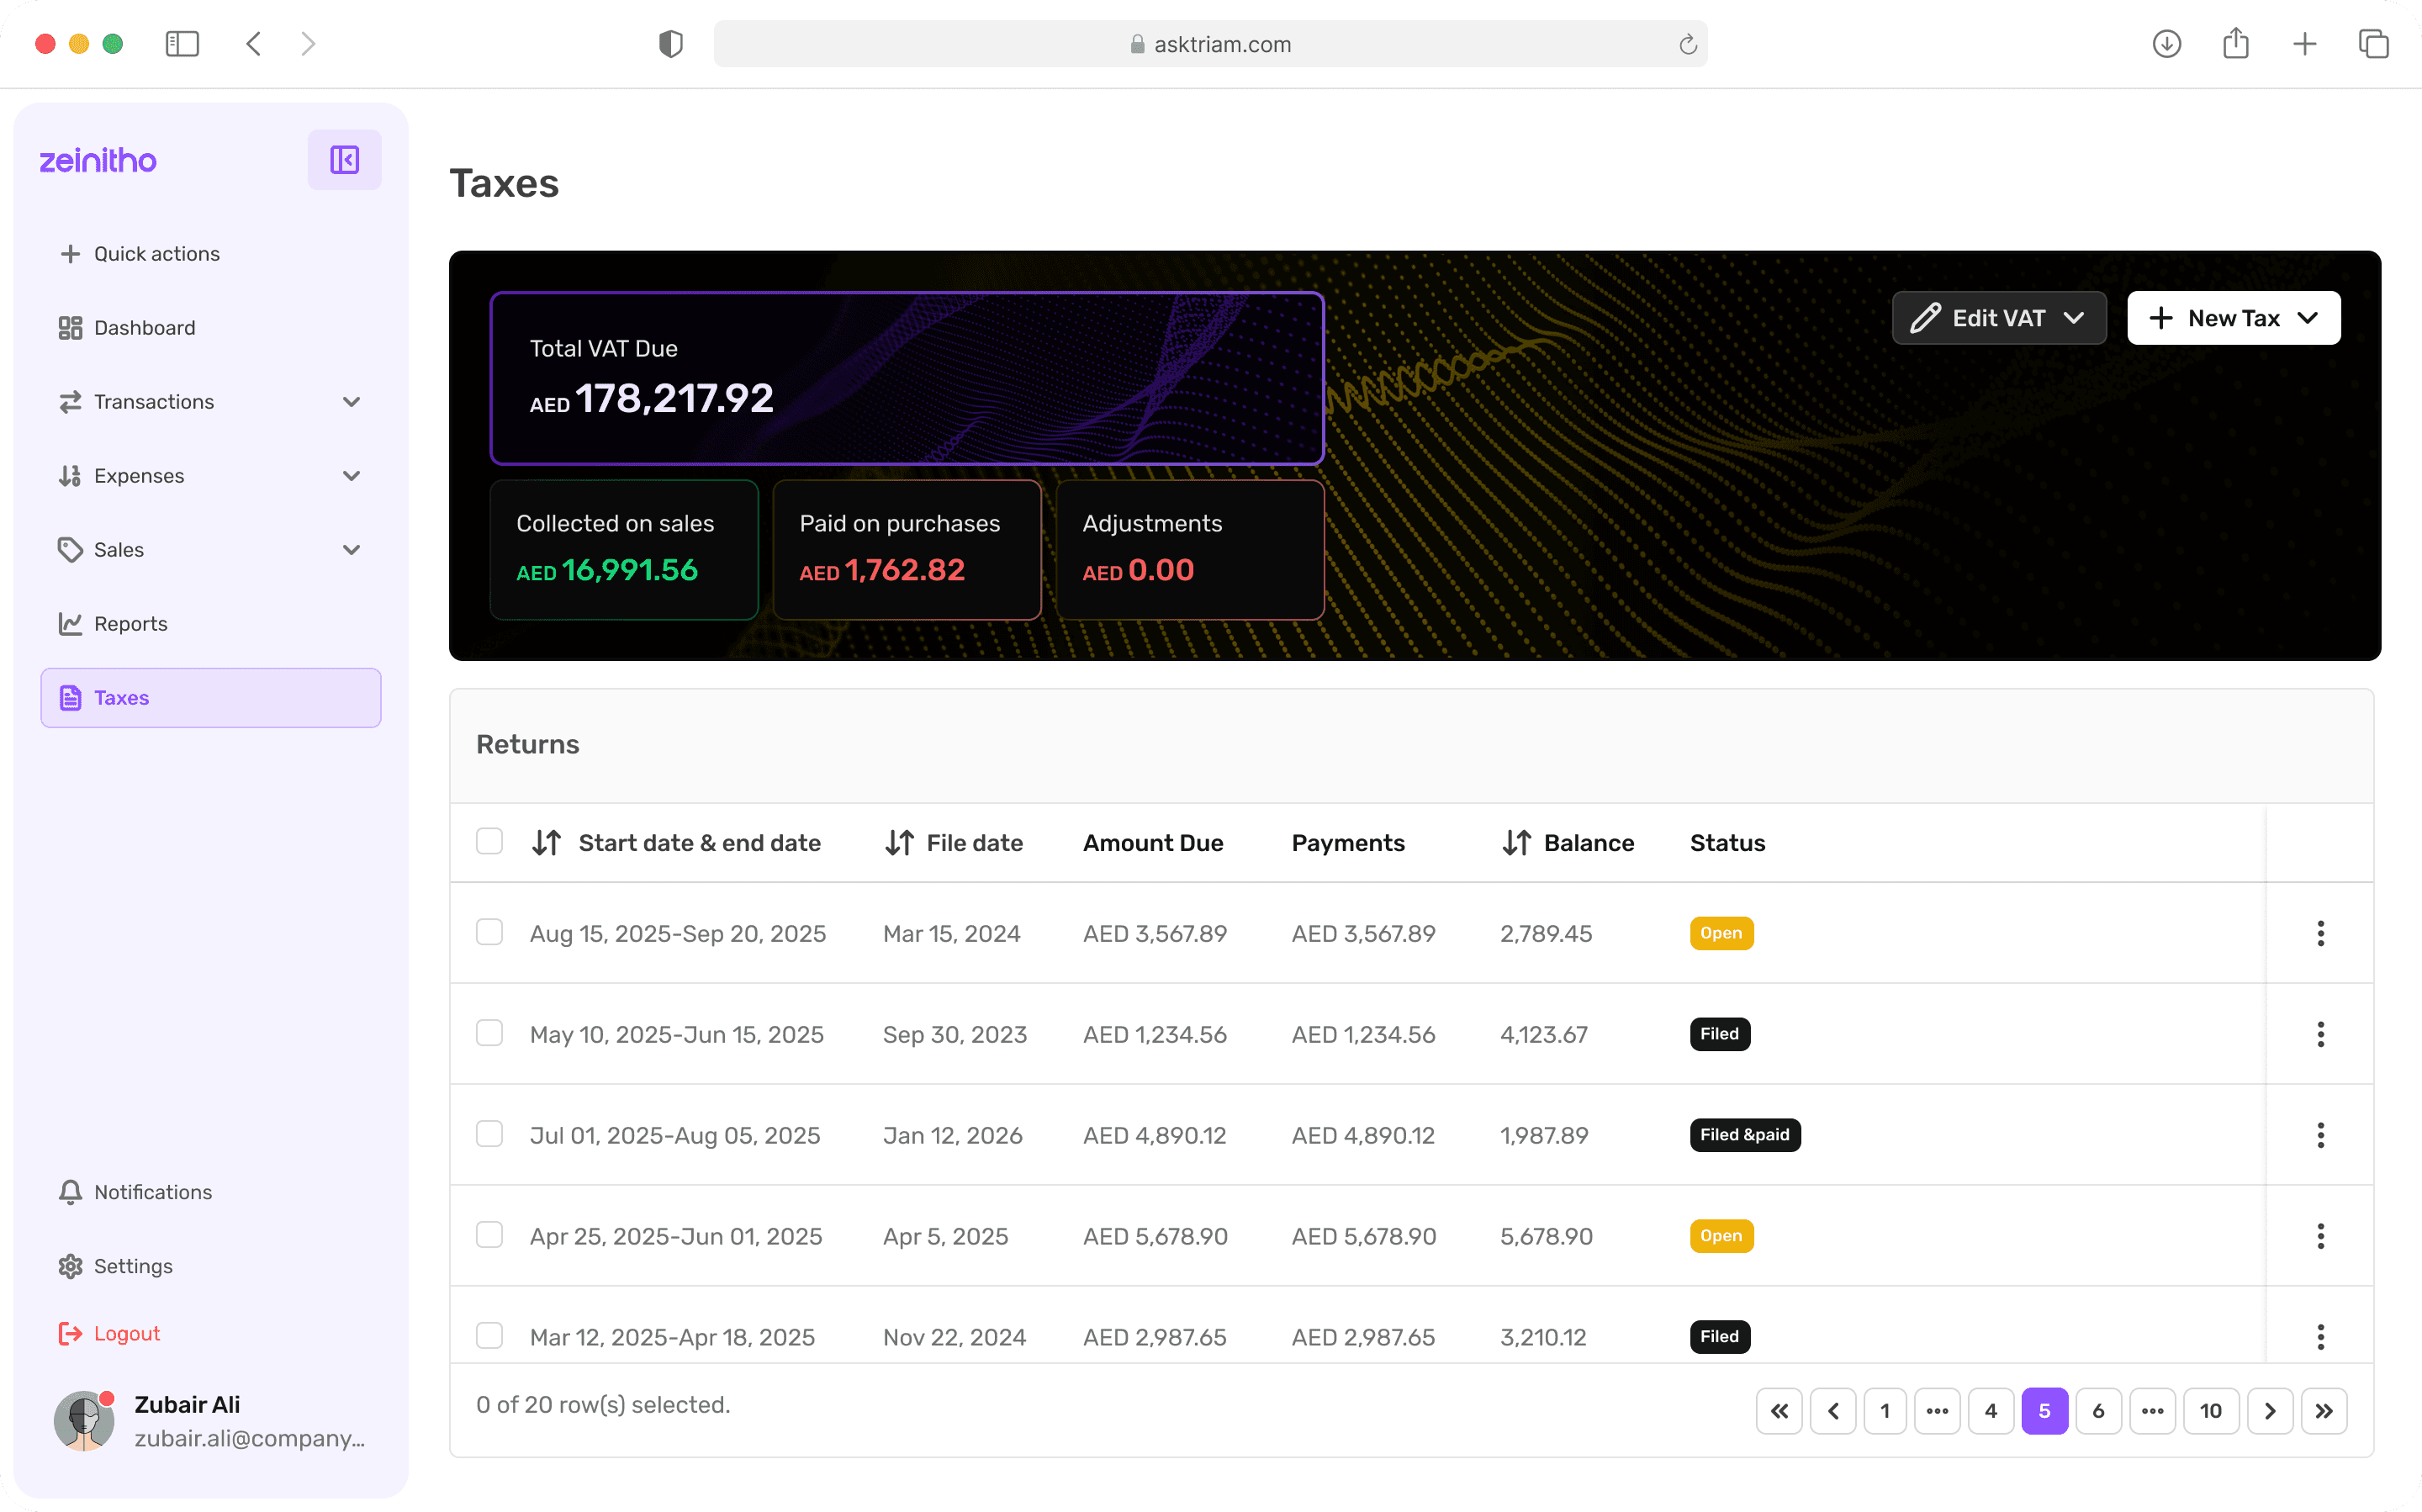This screenshot has width=2422, height=1512.
Task: Reload the page in address bar
Action: click(1687, 44)
